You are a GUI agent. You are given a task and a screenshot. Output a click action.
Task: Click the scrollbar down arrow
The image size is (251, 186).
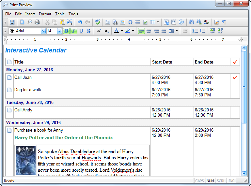click(x=244, y=173)
